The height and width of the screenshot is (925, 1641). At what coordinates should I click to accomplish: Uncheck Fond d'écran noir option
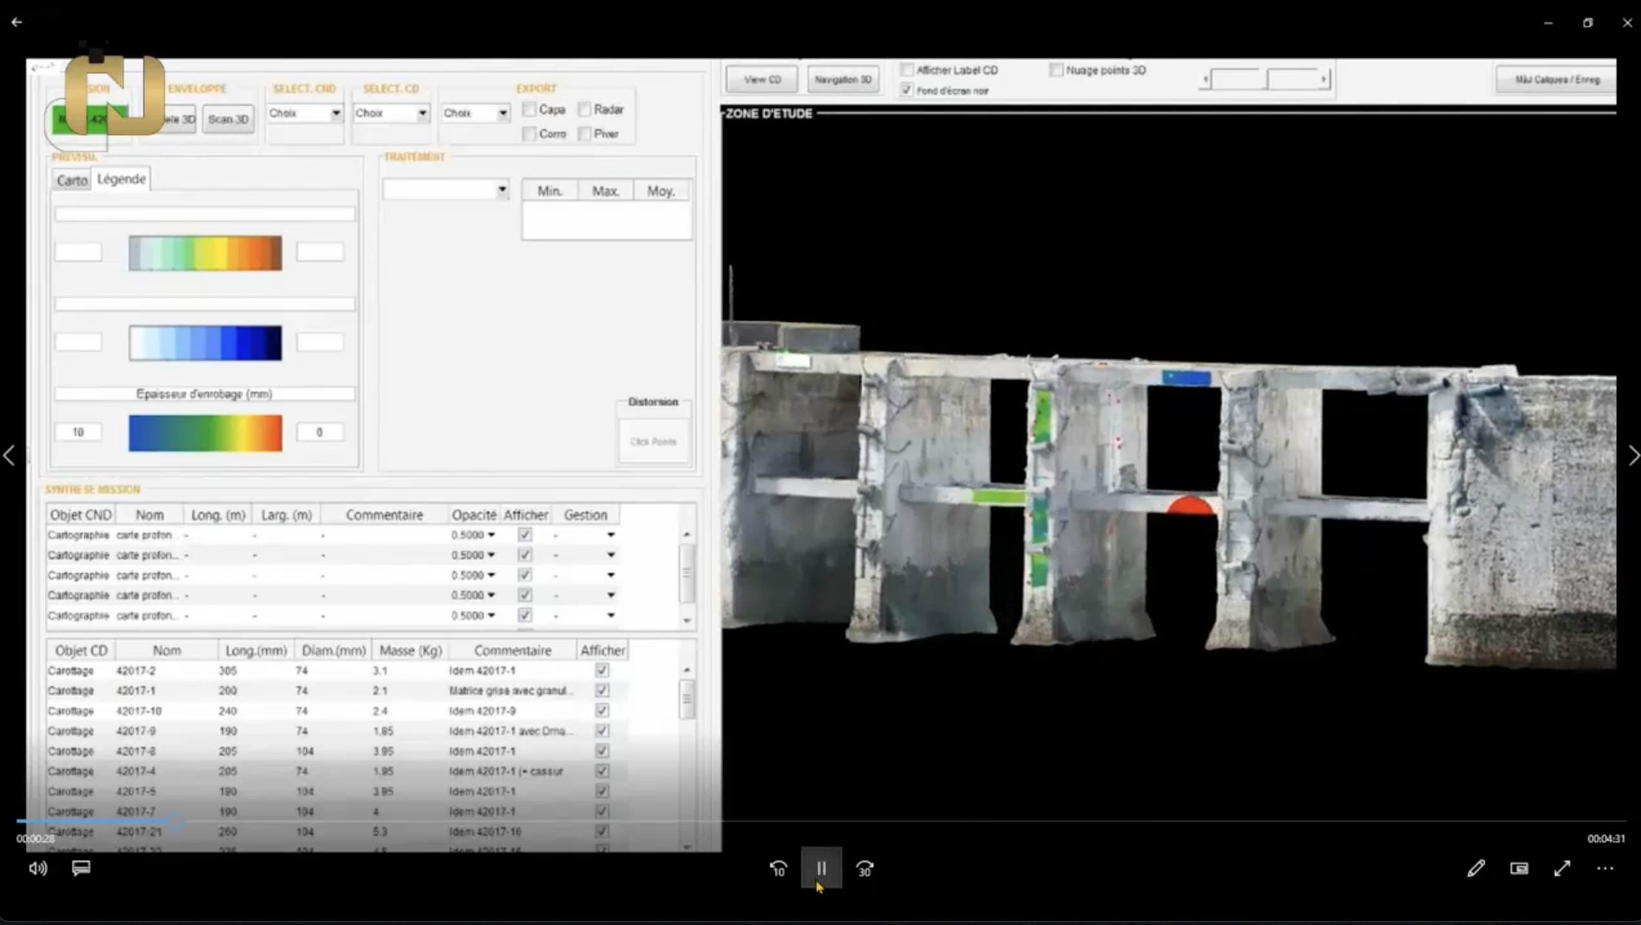click(907, 90)
